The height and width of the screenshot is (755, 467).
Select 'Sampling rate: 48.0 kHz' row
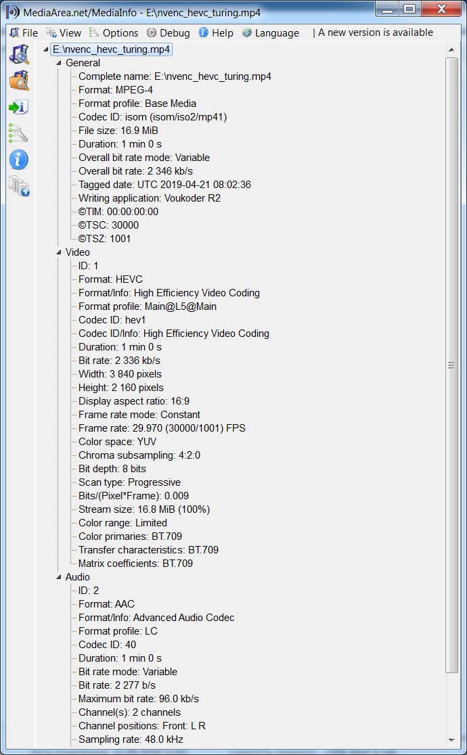coord(131,739)
